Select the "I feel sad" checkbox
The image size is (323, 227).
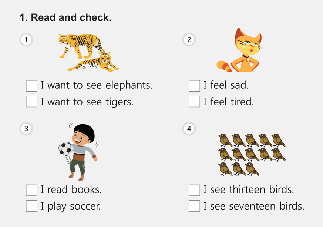195,86
